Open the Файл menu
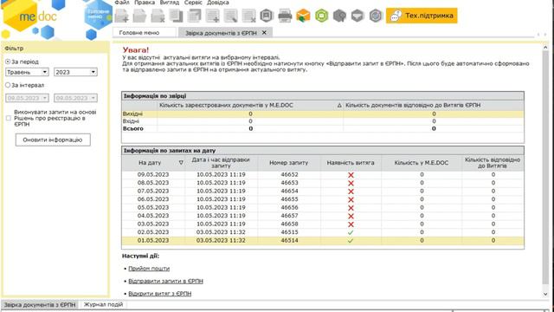Image resolution: width=554 pixels, height=312 pixels. [122, 3]
